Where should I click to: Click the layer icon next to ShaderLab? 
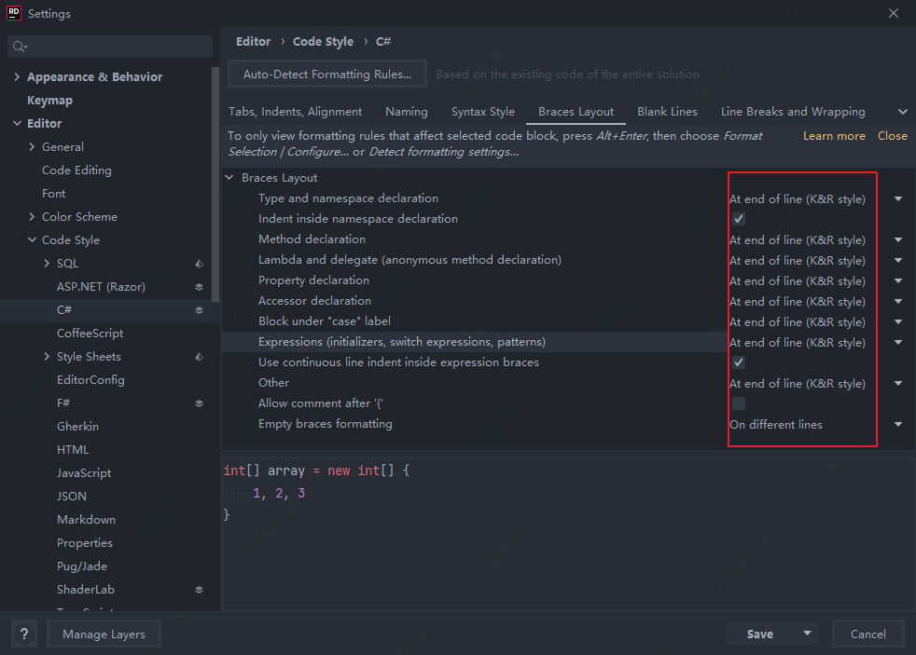pos(200,590)
